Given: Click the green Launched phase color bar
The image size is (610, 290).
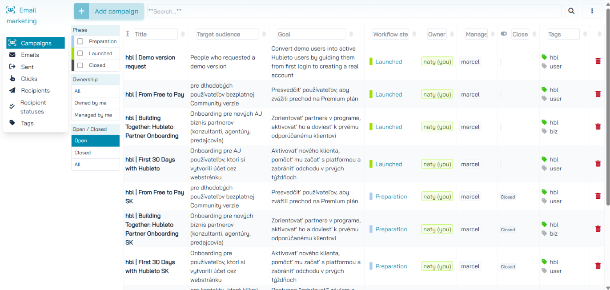Looking at the screenshot, I should pos(73,53).
